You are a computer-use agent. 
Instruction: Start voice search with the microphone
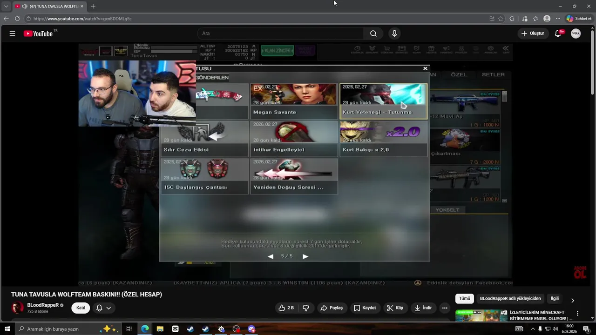coord(394,33)
